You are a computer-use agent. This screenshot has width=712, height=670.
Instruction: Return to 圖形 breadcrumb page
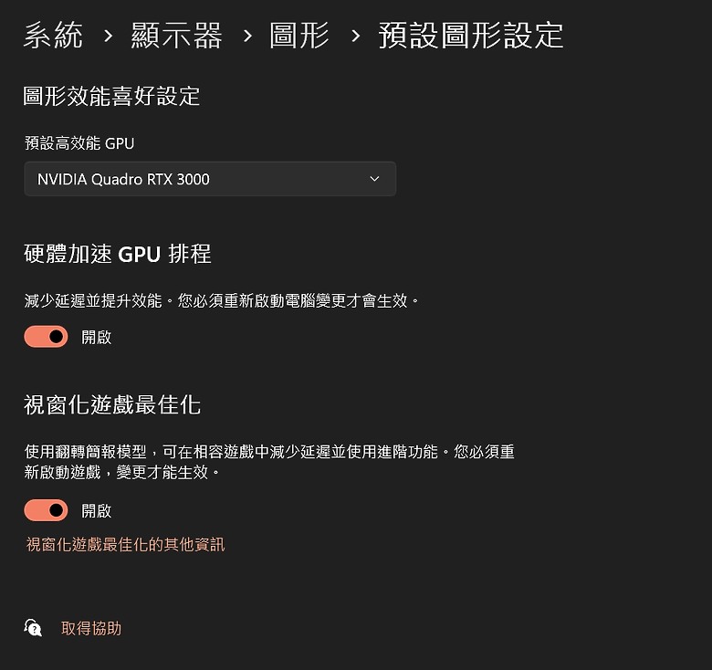tap(299, 37)
